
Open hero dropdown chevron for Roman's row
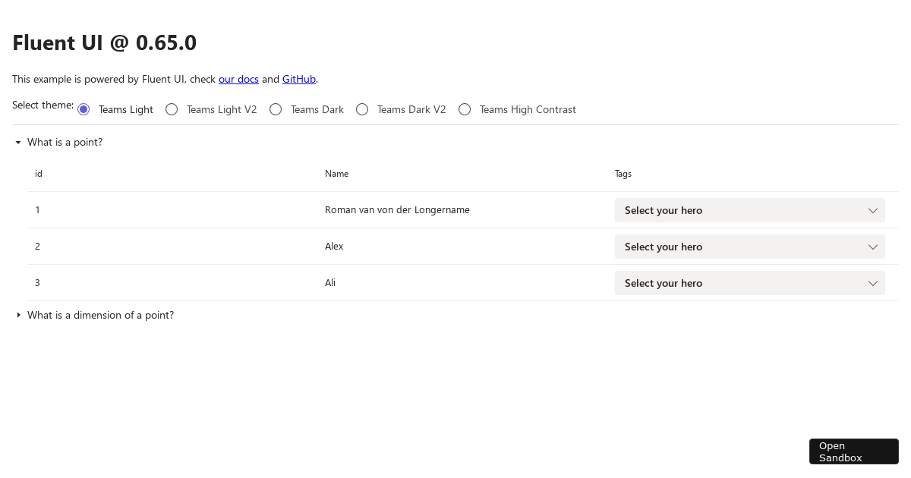(x=872, y=210)
